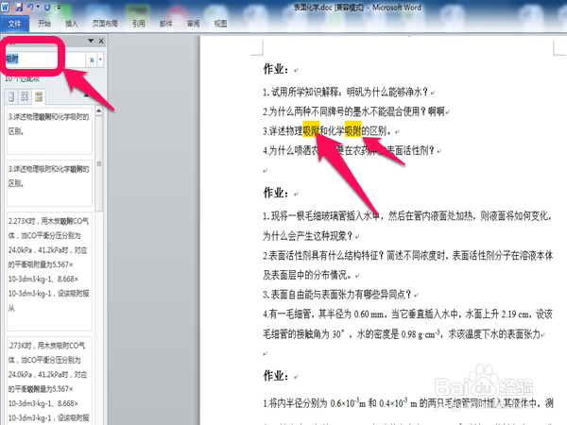Switch to the 页面布局 ribbon tab
Viewport: 567px width, 425px height.
105,24
